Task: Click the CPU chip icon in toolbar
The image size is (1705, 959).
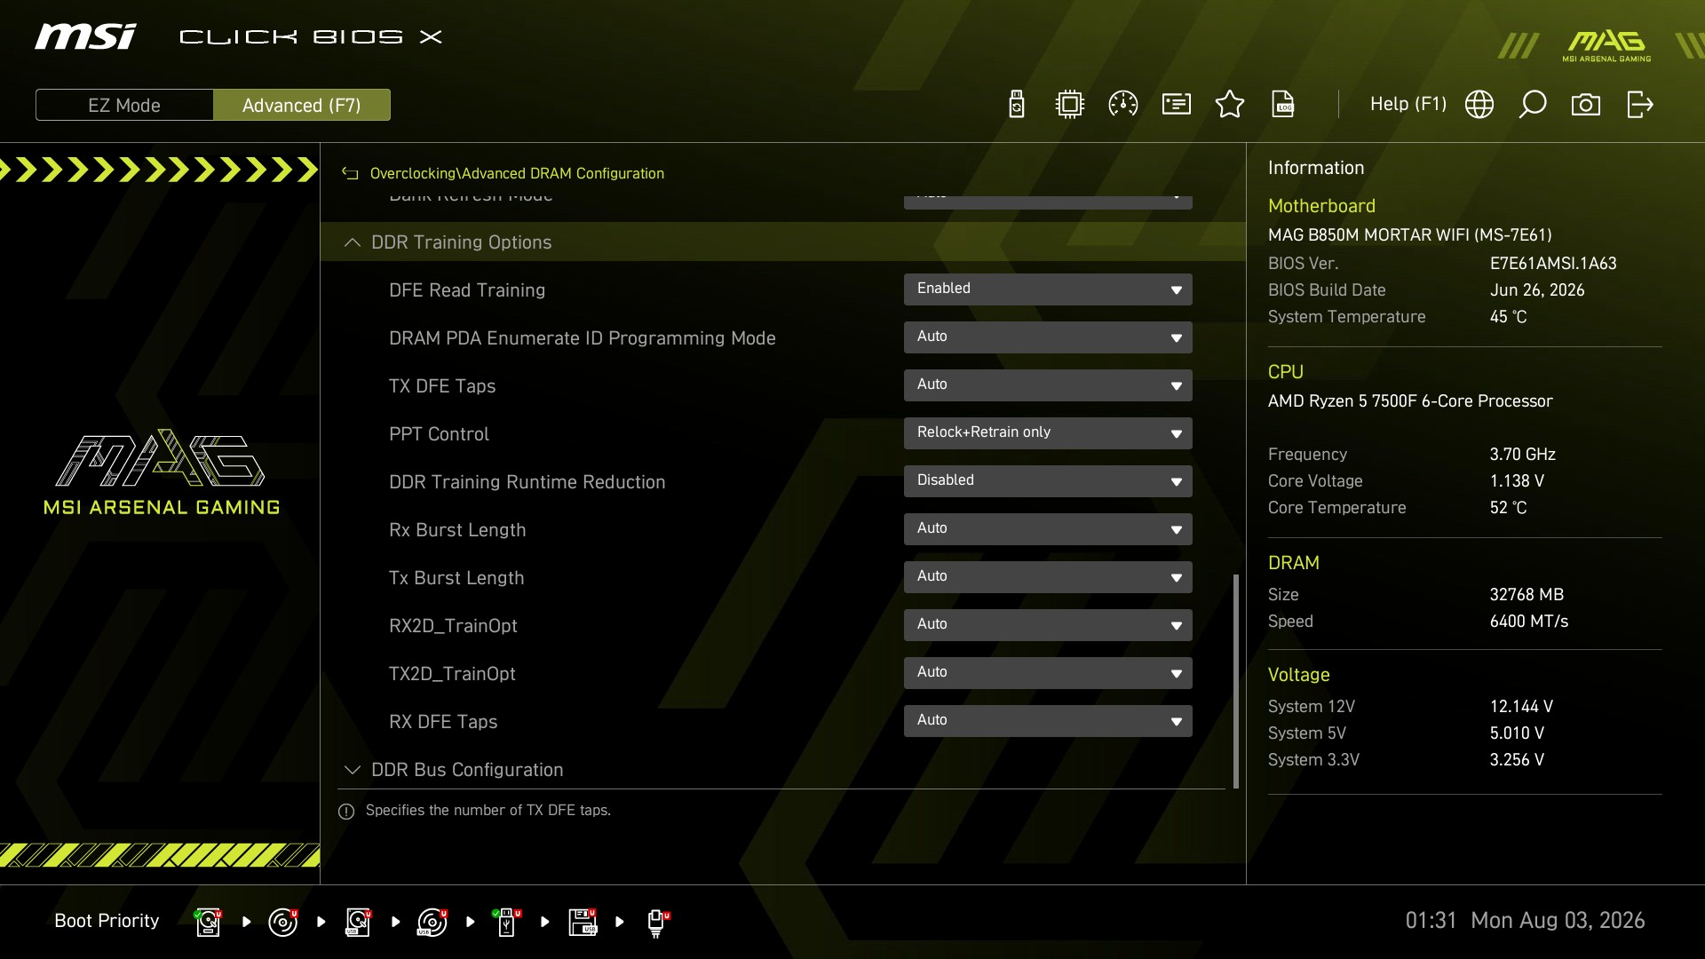Action: [1070, 105]
